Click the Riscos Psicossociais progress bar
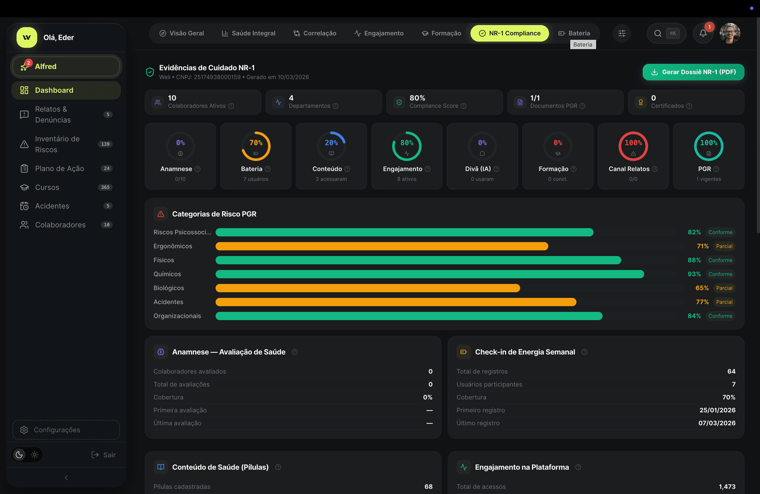The height and width of the screenshot is (494, 760). click(404, 232)
